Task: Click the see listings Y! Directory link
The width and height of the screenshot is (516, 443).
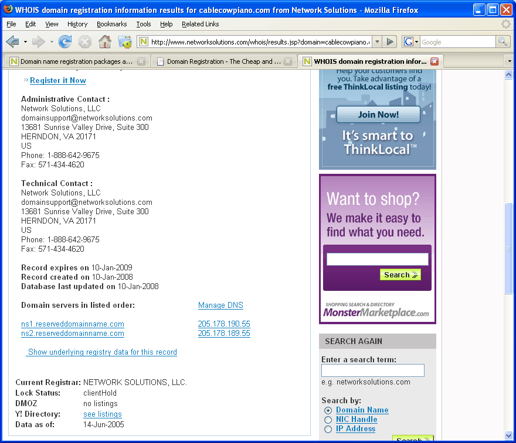Action: [x=103, y=414]
